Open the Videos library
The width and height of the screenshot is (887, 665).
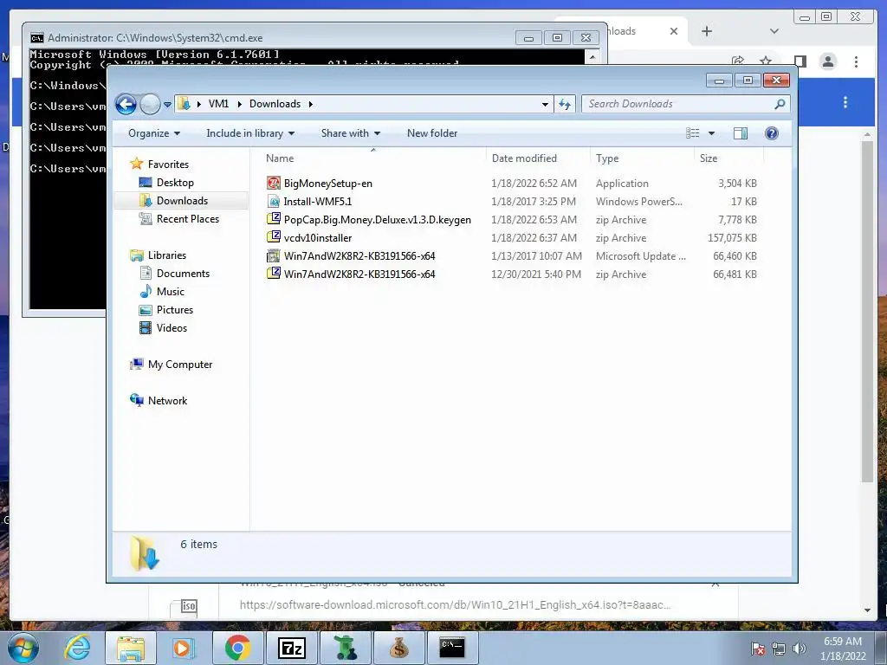pyautogui.click(x=172, y=328)
